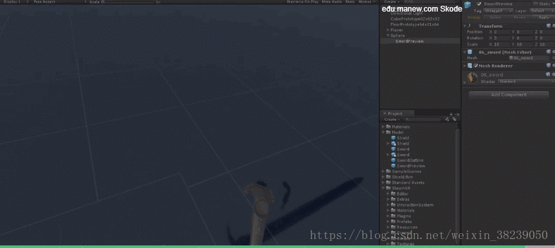This screenshot has height=248, width=555.
Task: Click the Mesh Filter component icon
Action: pos(469,52)
